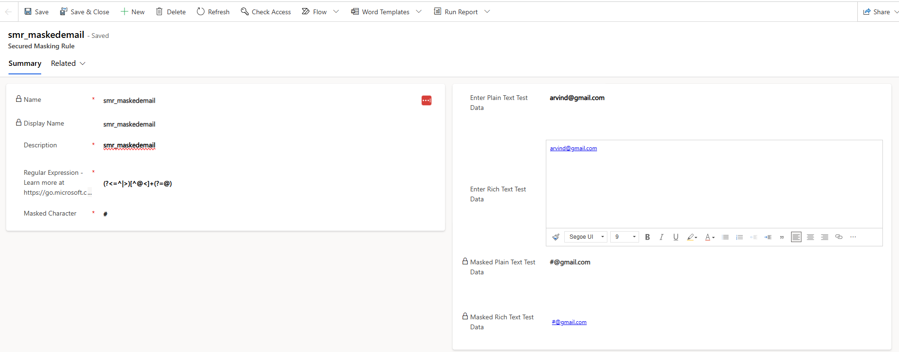Insert block quote
Image resolution: width=899 pixels, height=352 pixels.
pos(782,237)
